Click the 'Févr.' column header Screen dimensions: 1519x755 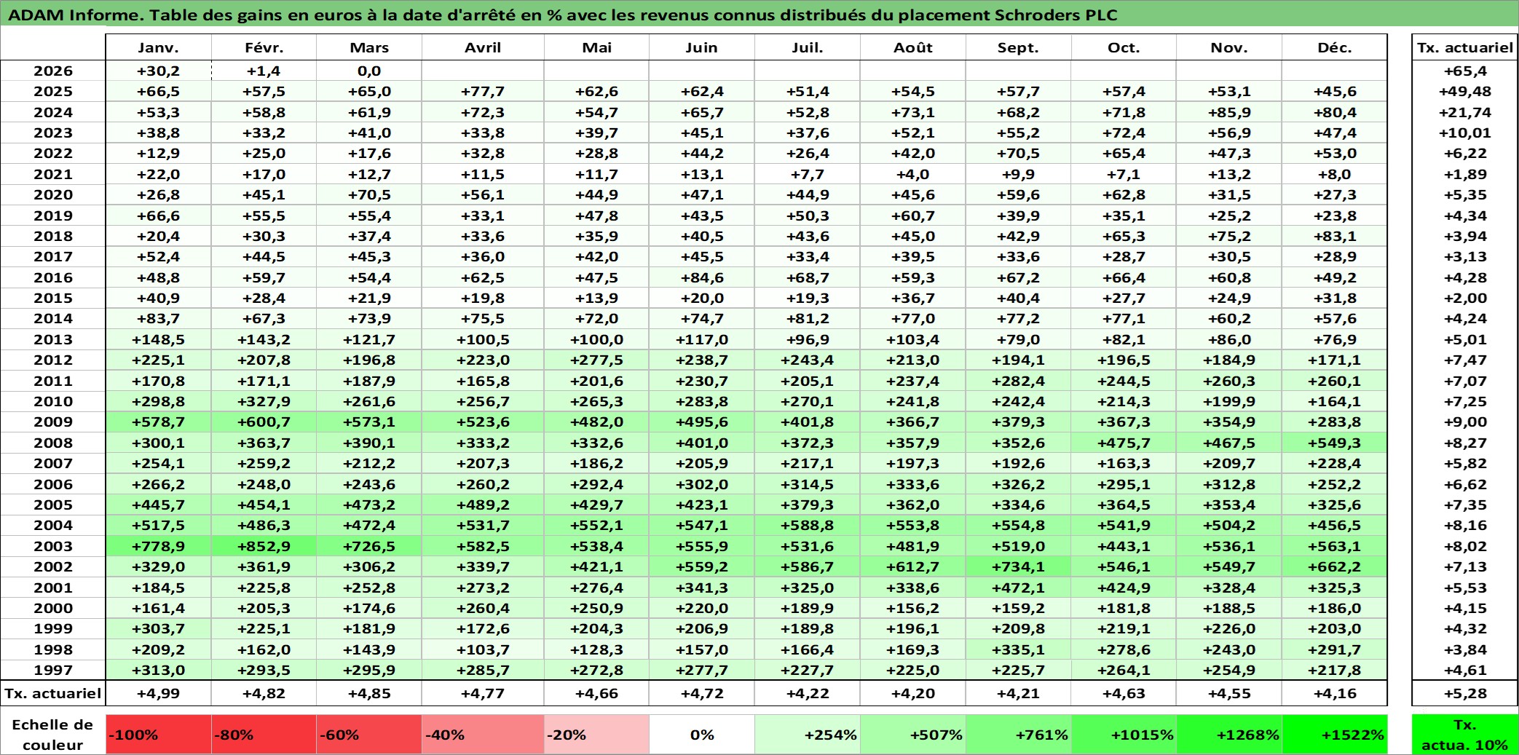[264, 47]
